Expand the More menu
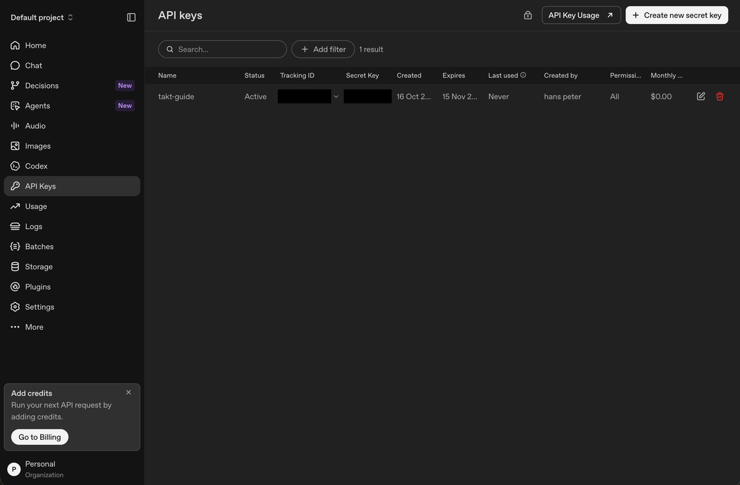The height and width of the screenshot is (485, 740). pyautogui.click(x=72, y=327)
